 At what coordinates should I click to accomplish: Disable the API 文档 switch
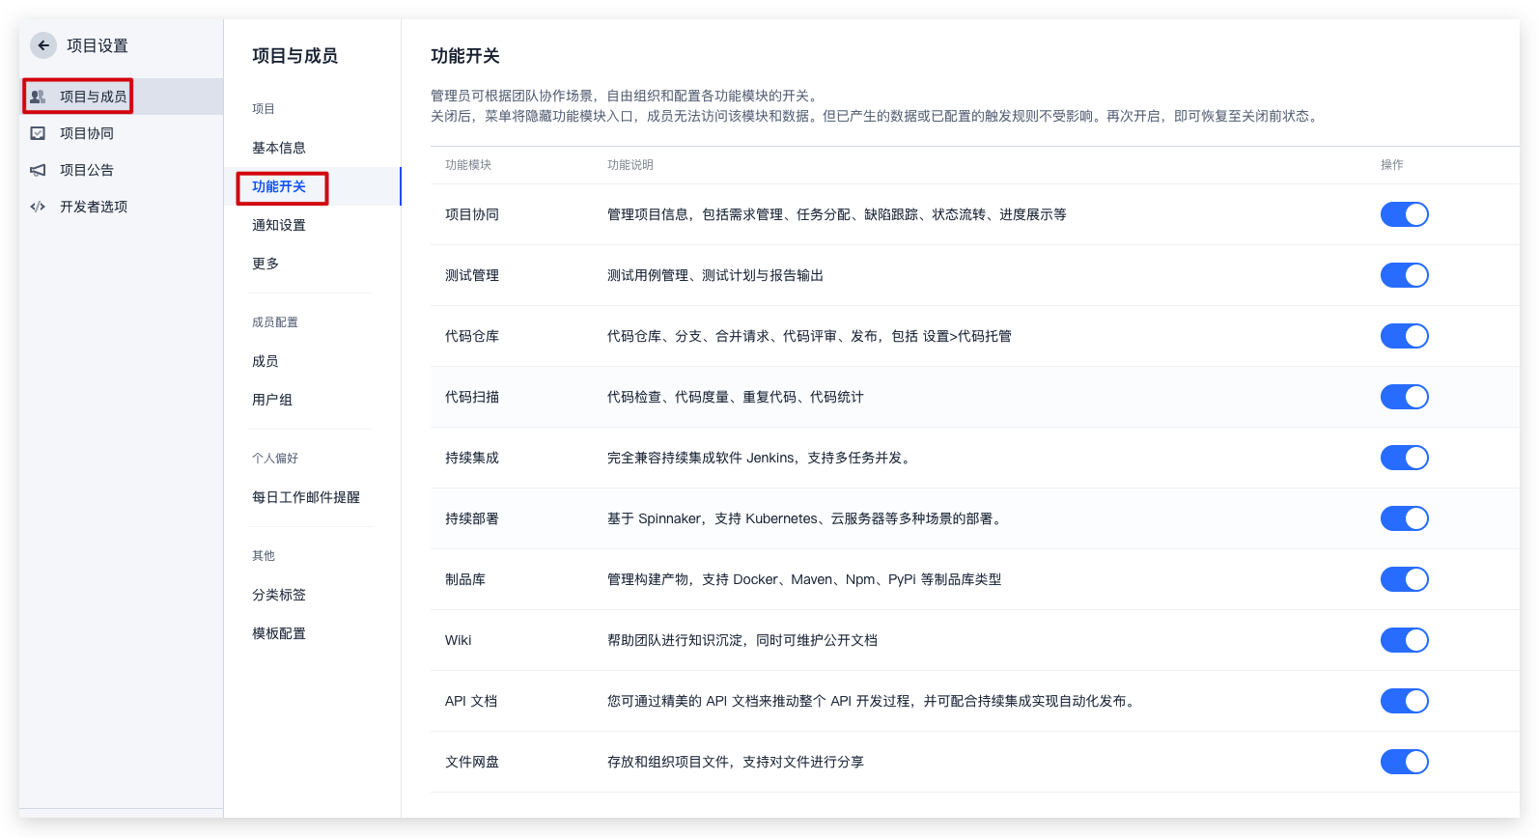click(1404, 701)
